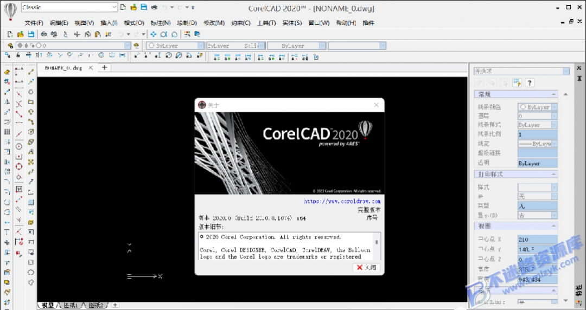Screen dimensions: 586x310
Task: Click the question mark help icon in Properties
Action: click(529, 82)
